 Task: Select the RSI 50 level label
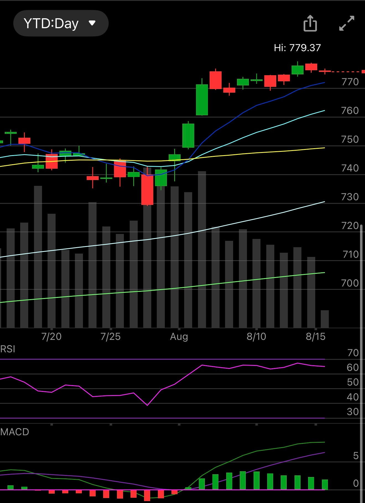pyautogui.click(x=353, y=382)
